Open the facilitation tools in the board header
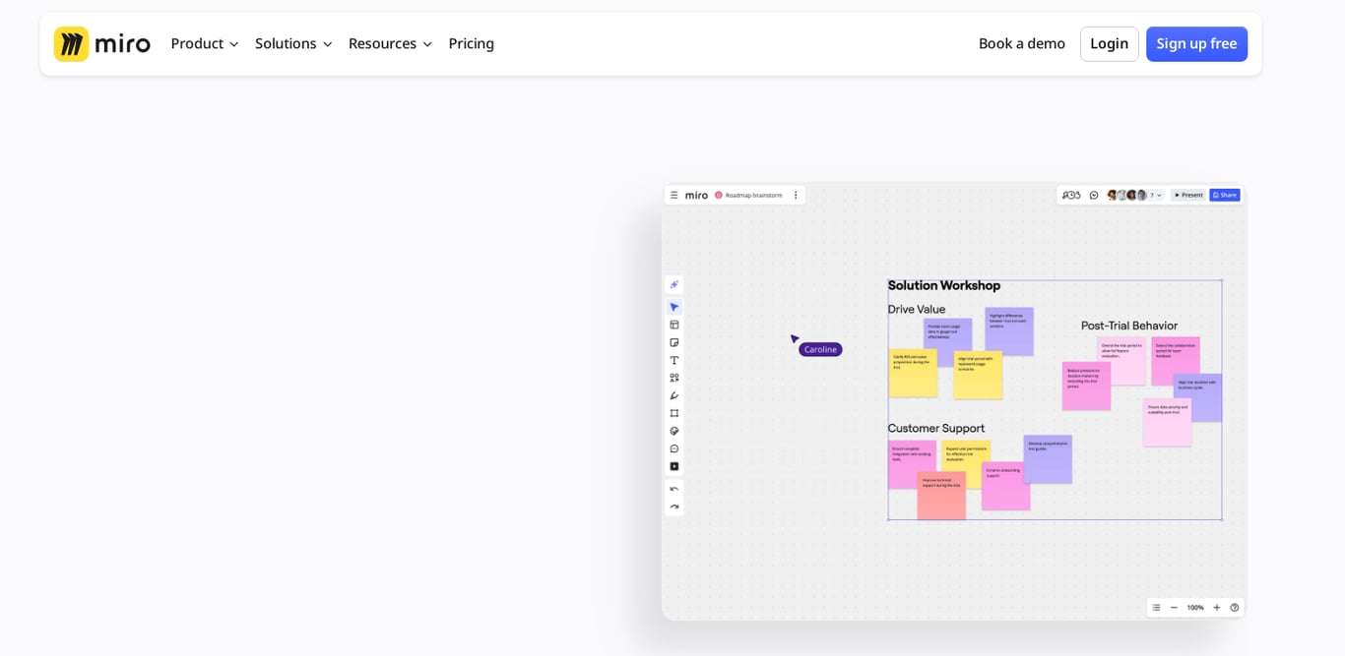 click(x=1070, y=194)
